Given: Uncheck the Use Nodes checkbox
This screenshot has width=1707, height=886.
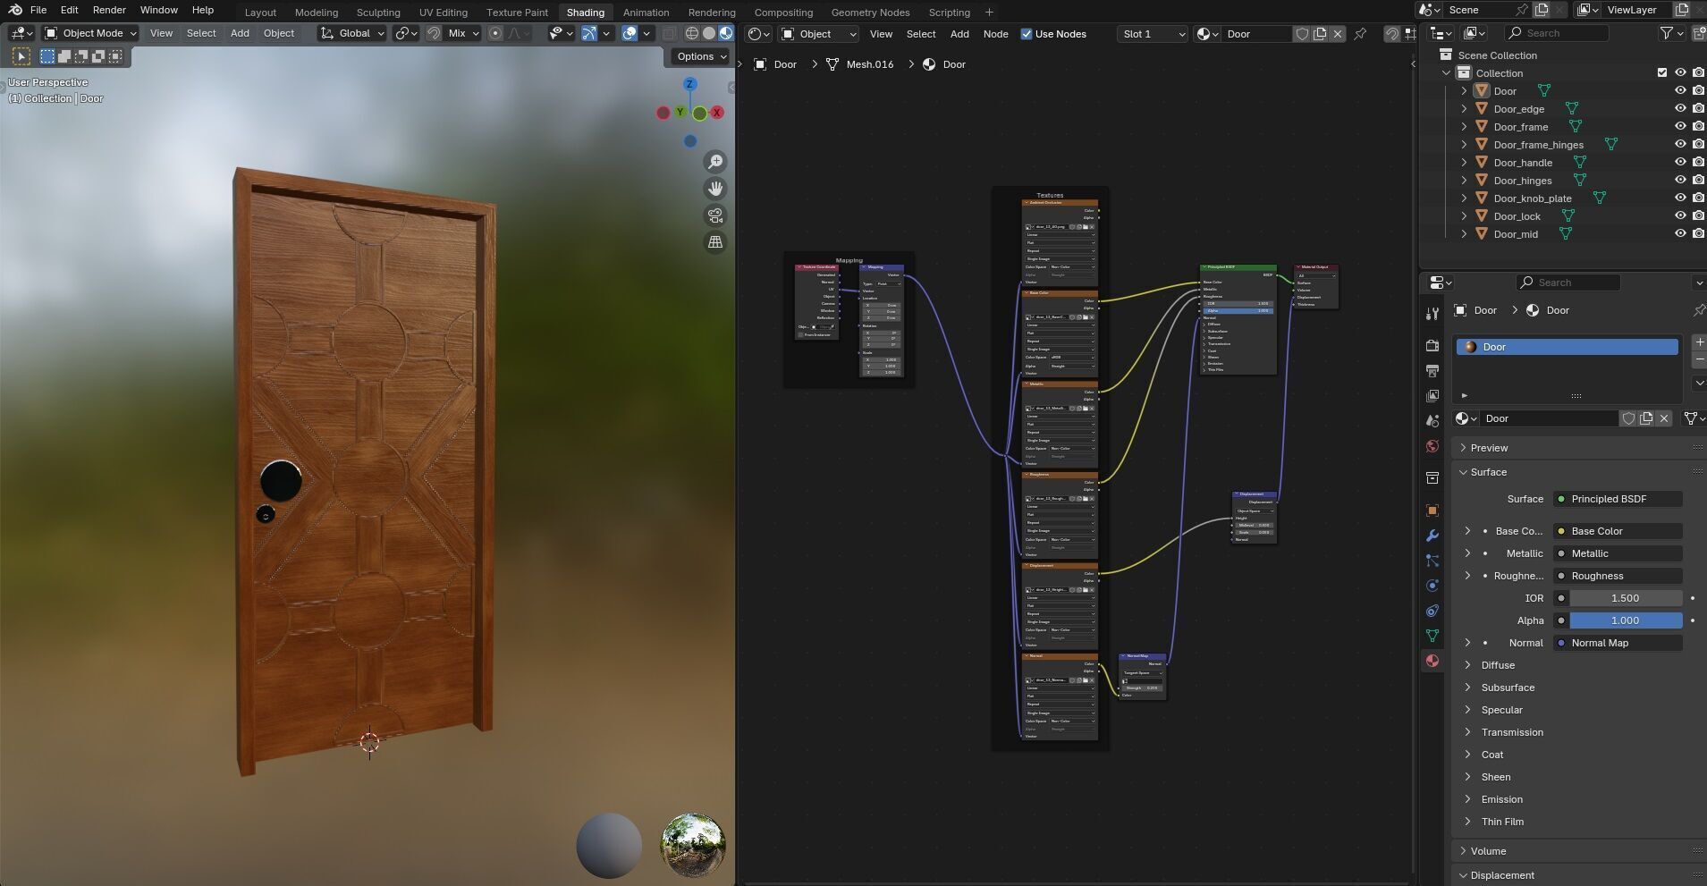Looking at the screenshot, I should [x=1027, y=34].
